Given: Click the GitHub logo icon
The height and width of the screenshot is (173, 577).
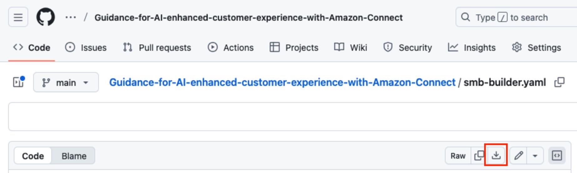Looking at the screenshot, I should [46, 17].
